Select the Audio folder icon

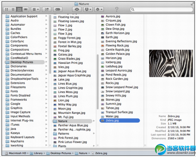(x=7, y=20)
